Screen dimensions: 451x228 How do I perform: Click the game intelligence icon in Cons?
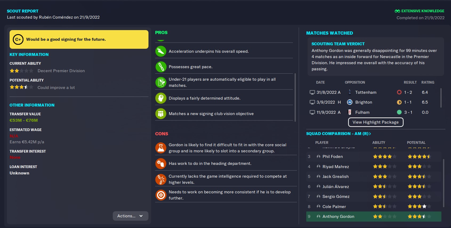pyautogui.click(x=161, y=179)
